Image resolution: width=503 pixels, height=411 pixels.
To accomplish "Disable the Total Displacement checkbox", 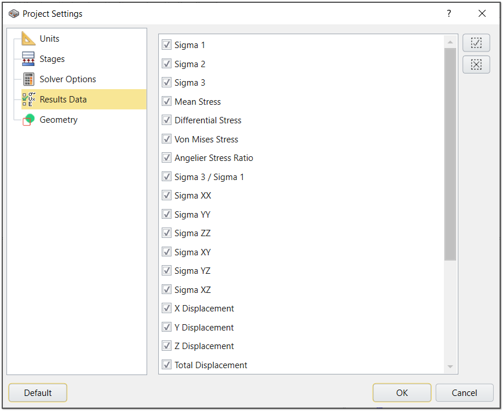I will coord(167,365).
